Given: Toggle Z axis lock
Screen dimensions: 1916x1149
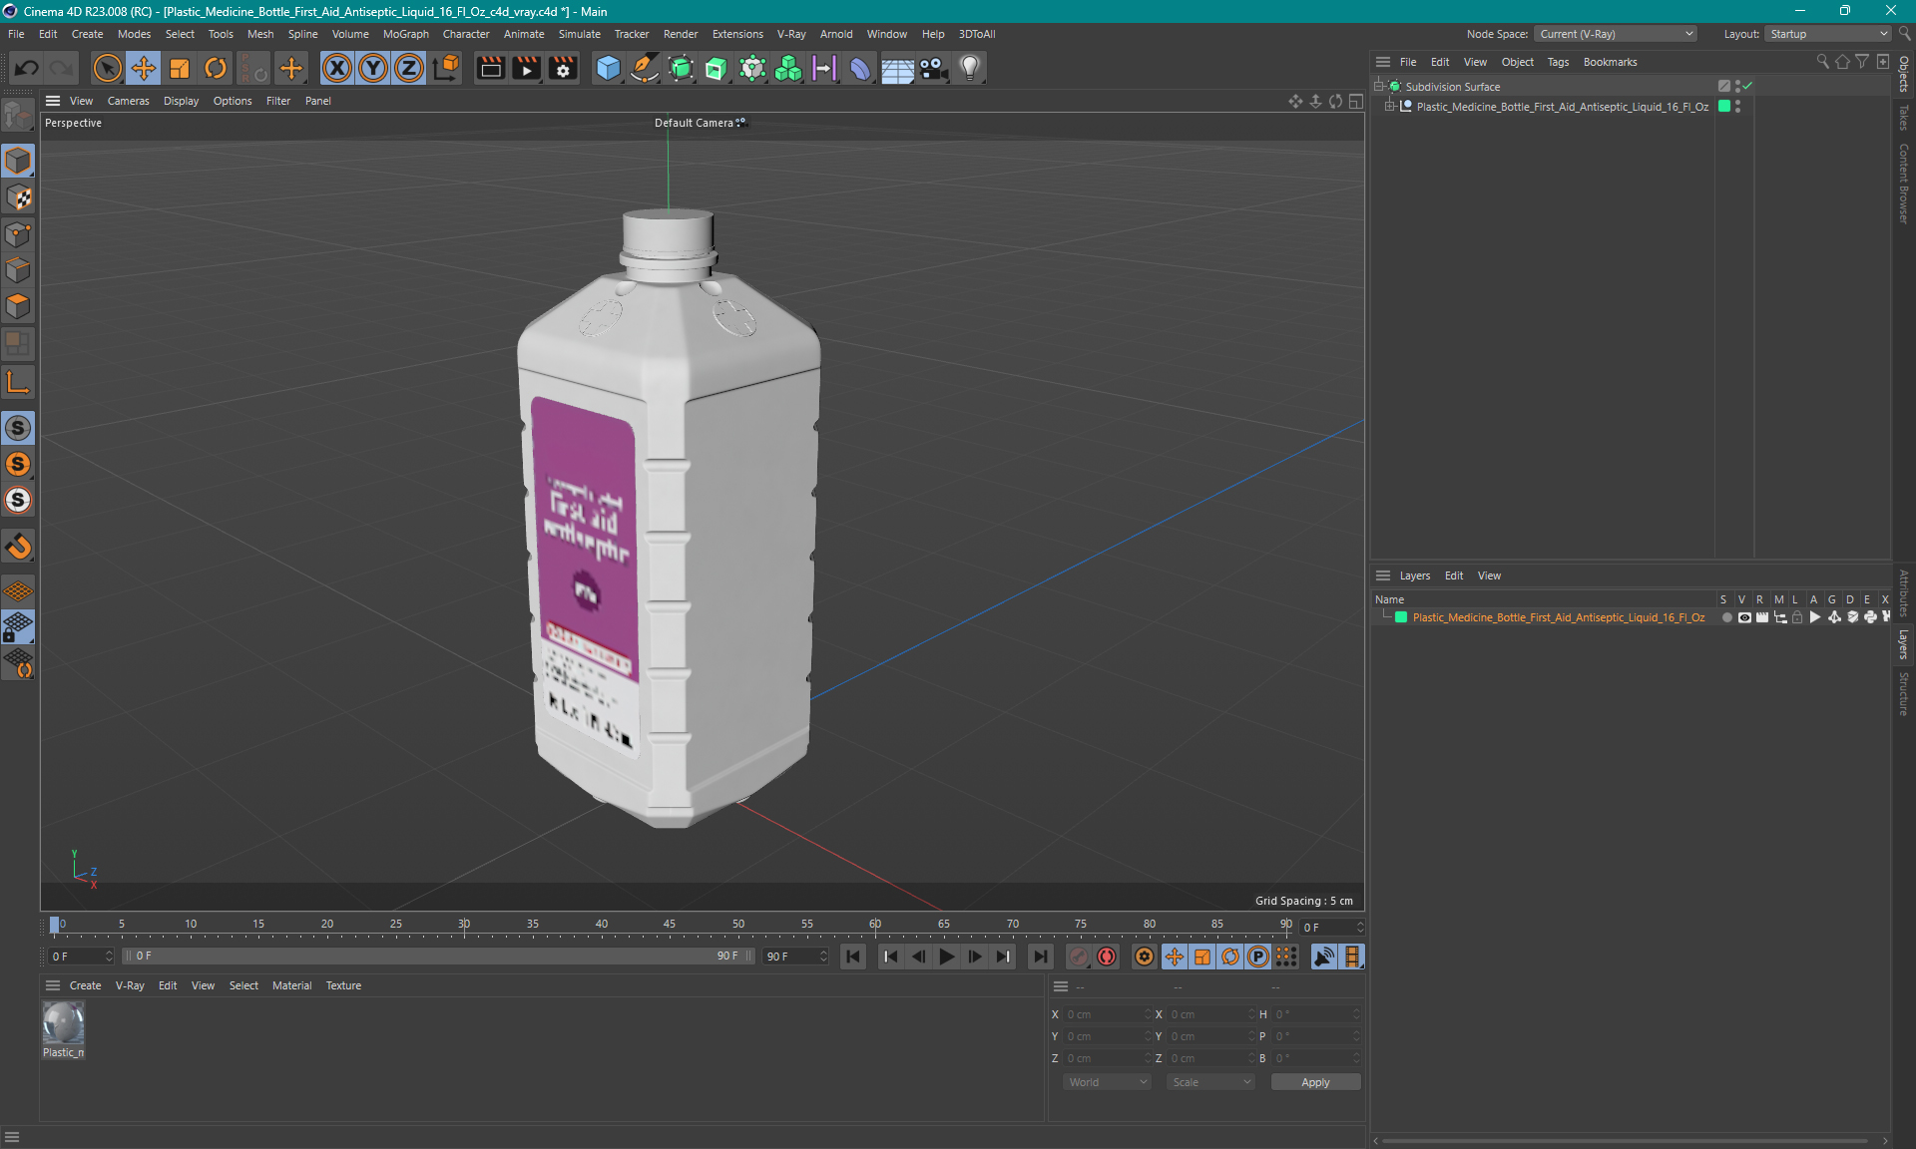Looking at the screenshot, I should tap(409, 68).
